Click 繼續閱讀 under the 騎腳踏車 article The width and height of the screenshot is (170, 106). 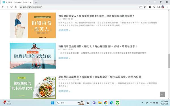[x=64, y=58]
